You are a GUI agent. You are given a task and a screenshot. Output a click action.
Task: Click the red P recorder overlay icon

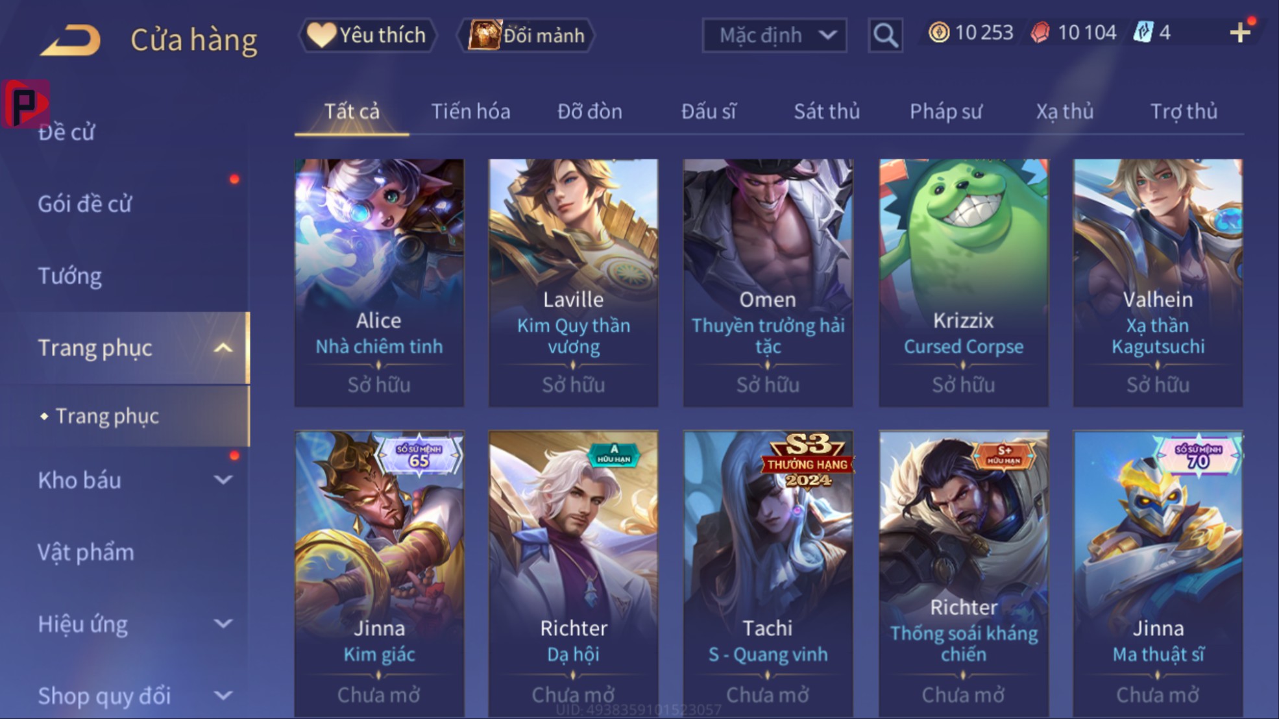point(26,104)
